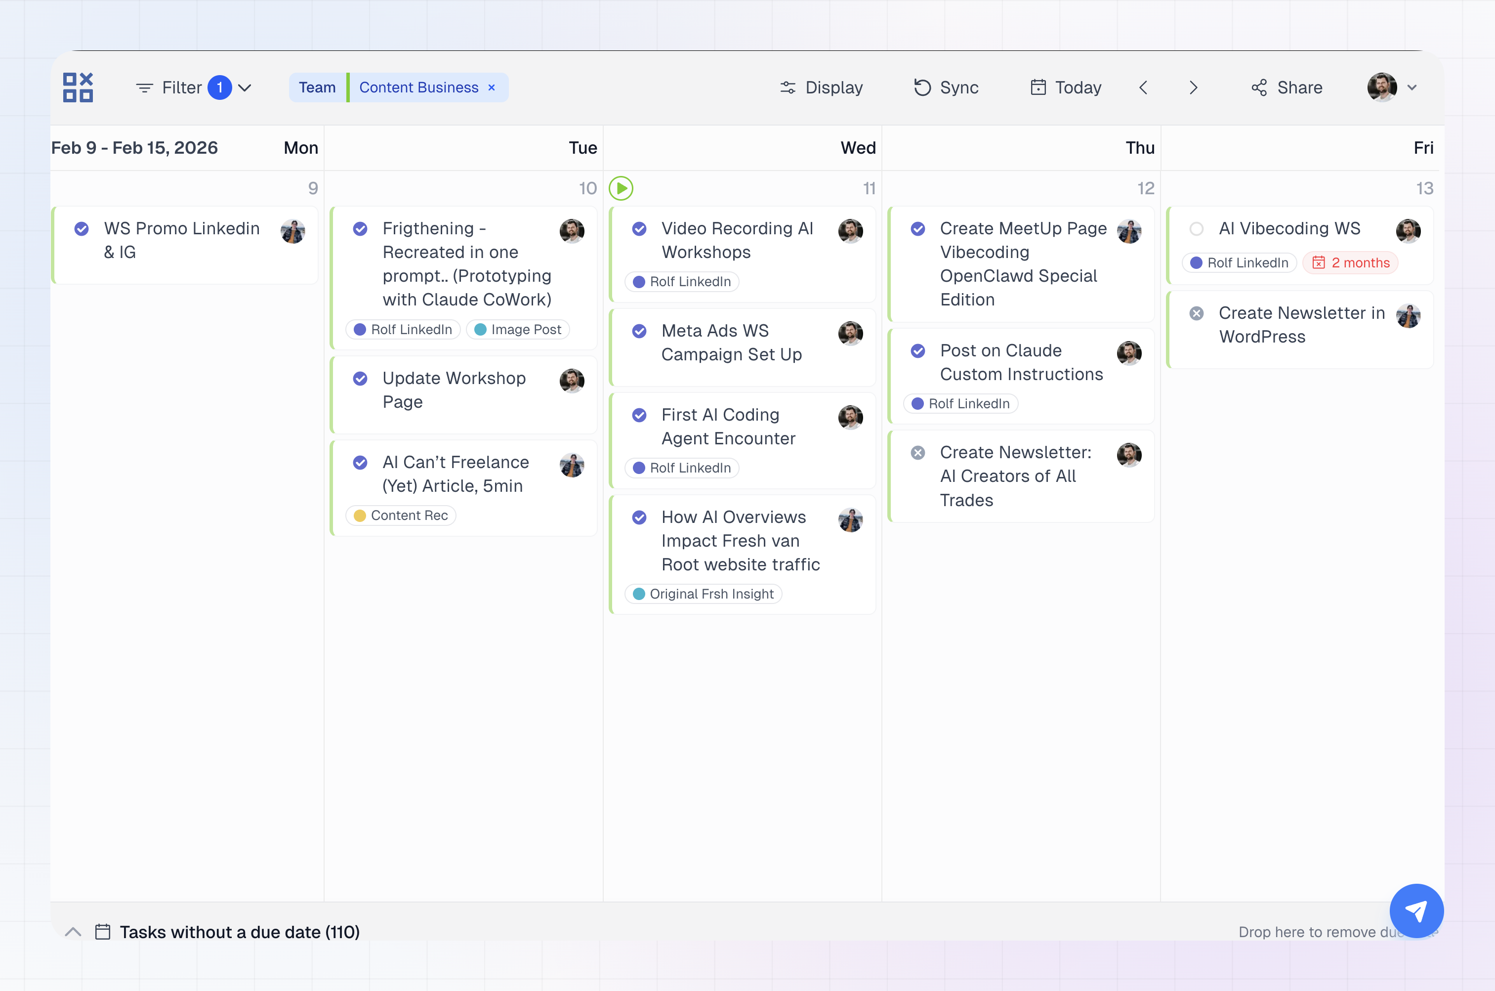Click assignee avatar on Create Newsletter in WordPress
Screen dimensions: 1495x991
(x=1409, y=316)
